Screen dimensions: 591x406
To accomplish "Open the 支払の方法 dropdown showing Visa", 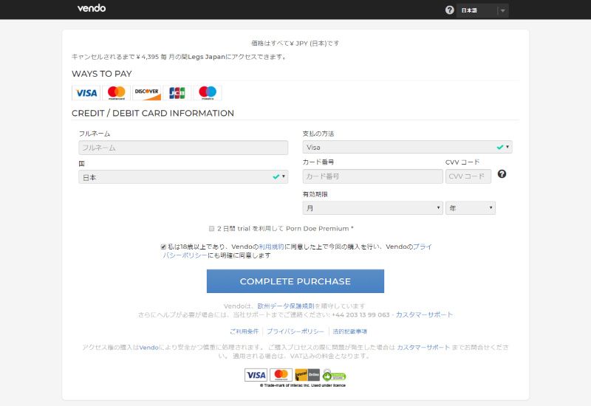I will pyautogui.click(x=407, y=147).
